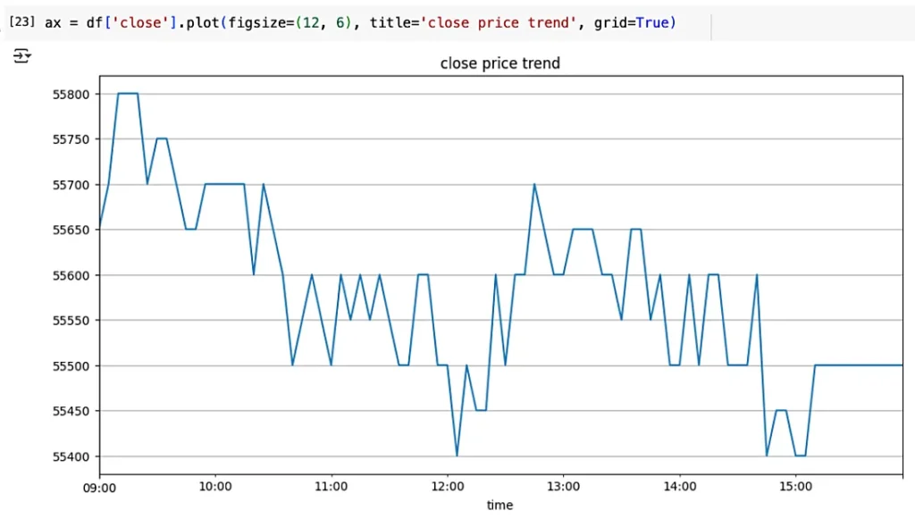
Task: Click the code cell input with df['close'].plot
Action: (x=360, y=22)
